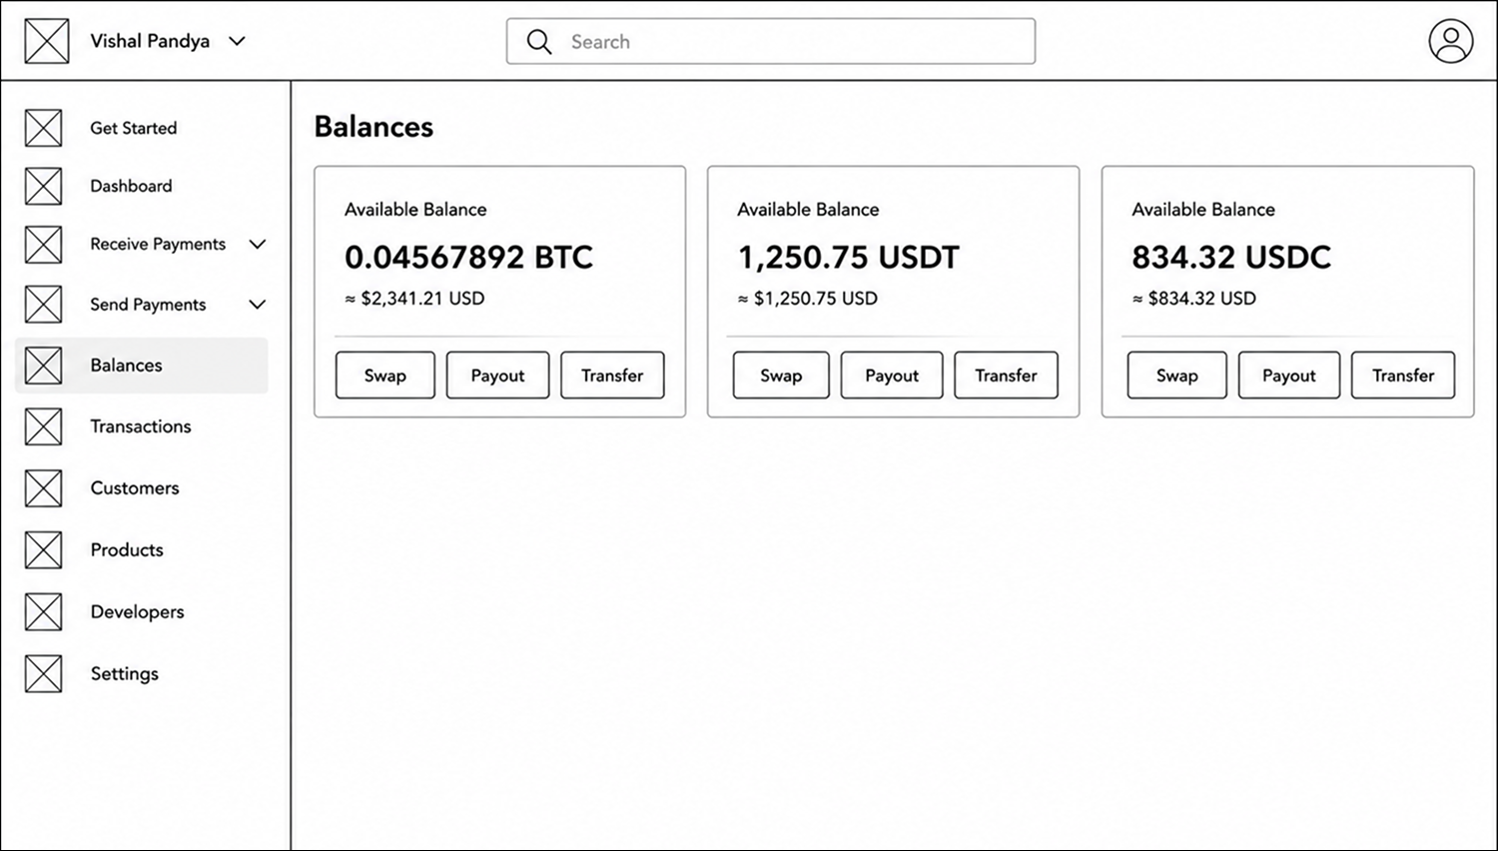Transfer the BTC balance
This screenshot has height=851, width=1498.
[x=612, y=376]
